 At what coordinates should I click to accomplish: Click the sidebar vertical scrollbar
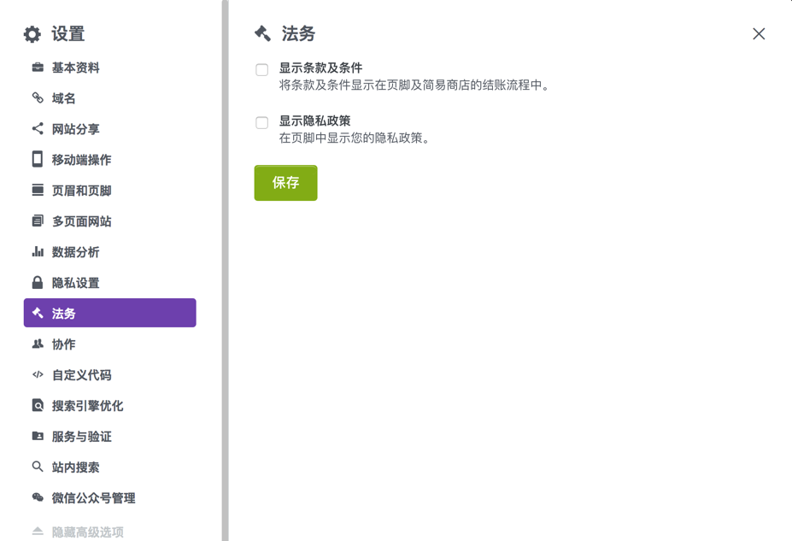click(226, 270)
